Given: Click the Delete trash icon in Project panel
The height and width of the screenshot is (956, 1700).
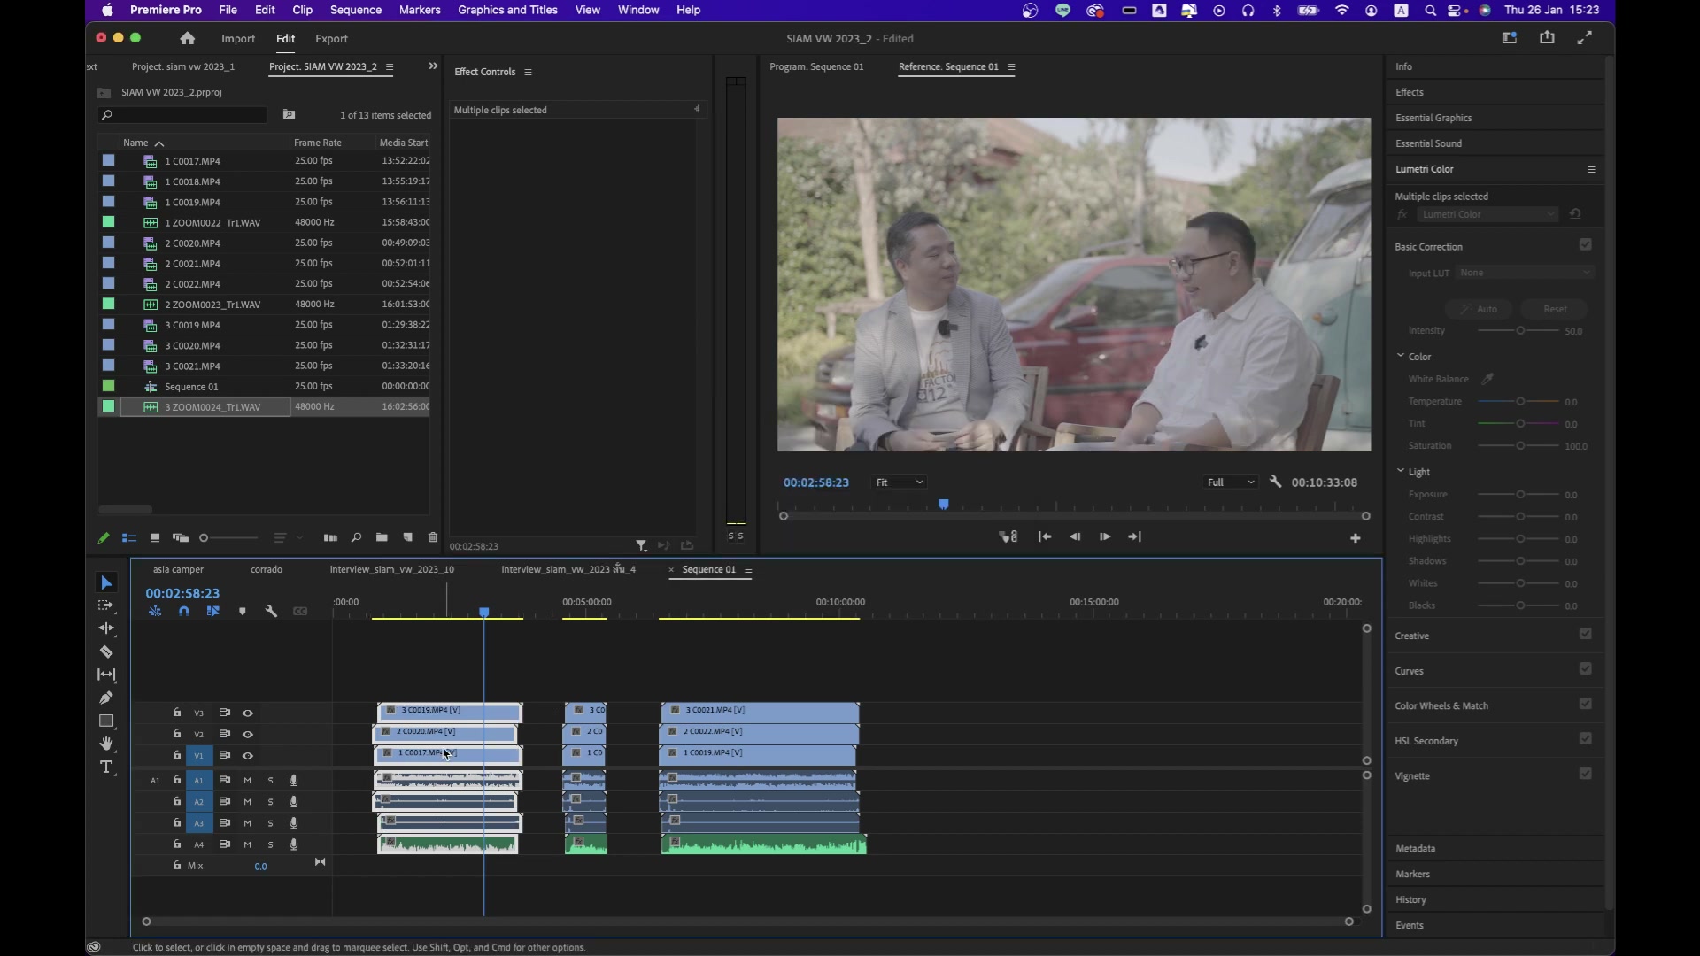Looking at the screenshot, I should click(433, 537).
